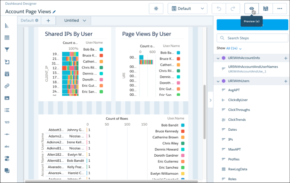Image resolution: width=290 pixels, height=183 pixels.
Task: Click the vertical canvas scrollbar
Action: click(x=204, y=112)
